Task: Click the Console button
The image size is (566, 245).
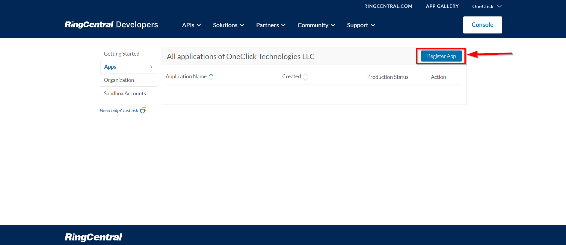Action: point(482,25)
